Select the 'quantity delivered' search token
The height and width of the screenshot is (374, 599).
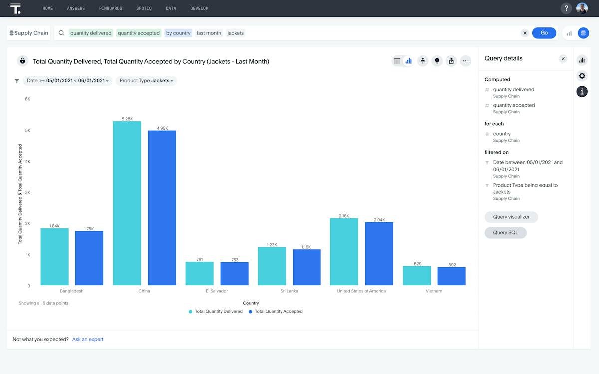coord(91,33)
